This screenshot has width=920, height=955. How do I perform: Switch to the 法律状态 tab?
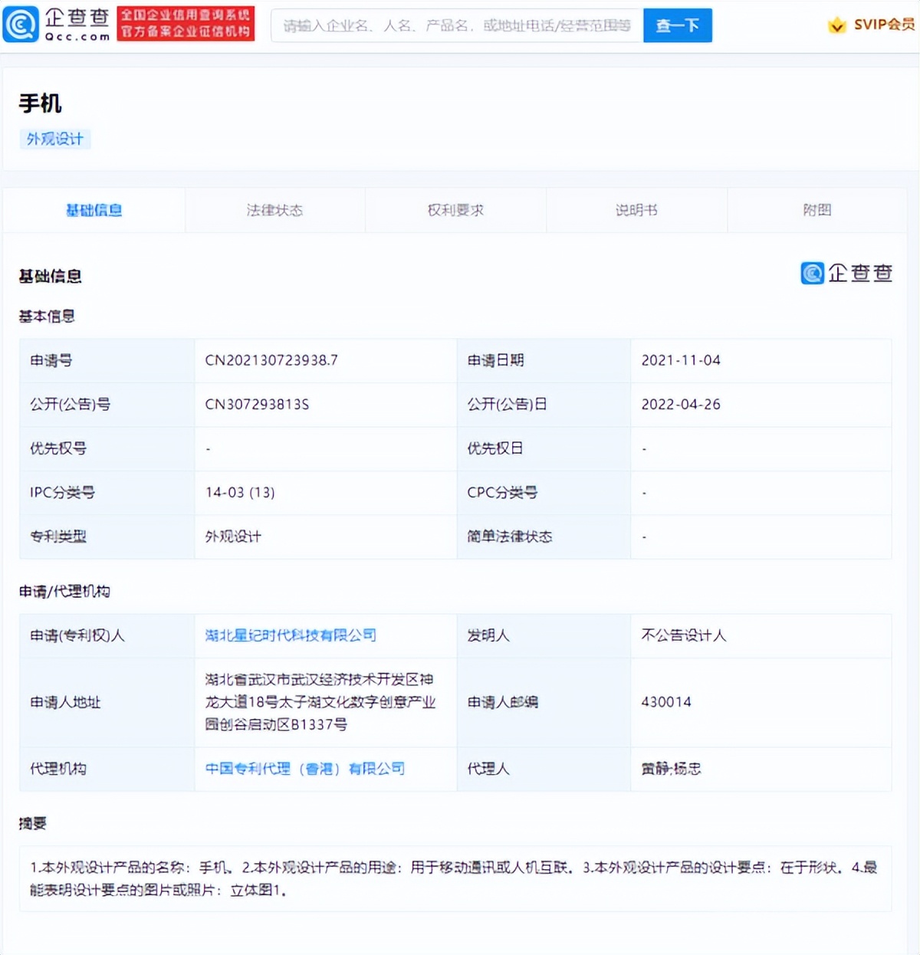pyautogui.click(x=274, y=210)
